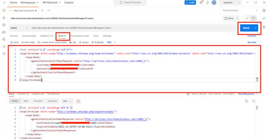The image size is (266, 139).
Task: Click the Save button
Action: tap(229, 18)
